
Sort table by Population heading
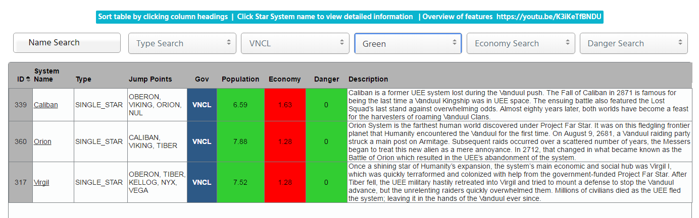[240, 79]
